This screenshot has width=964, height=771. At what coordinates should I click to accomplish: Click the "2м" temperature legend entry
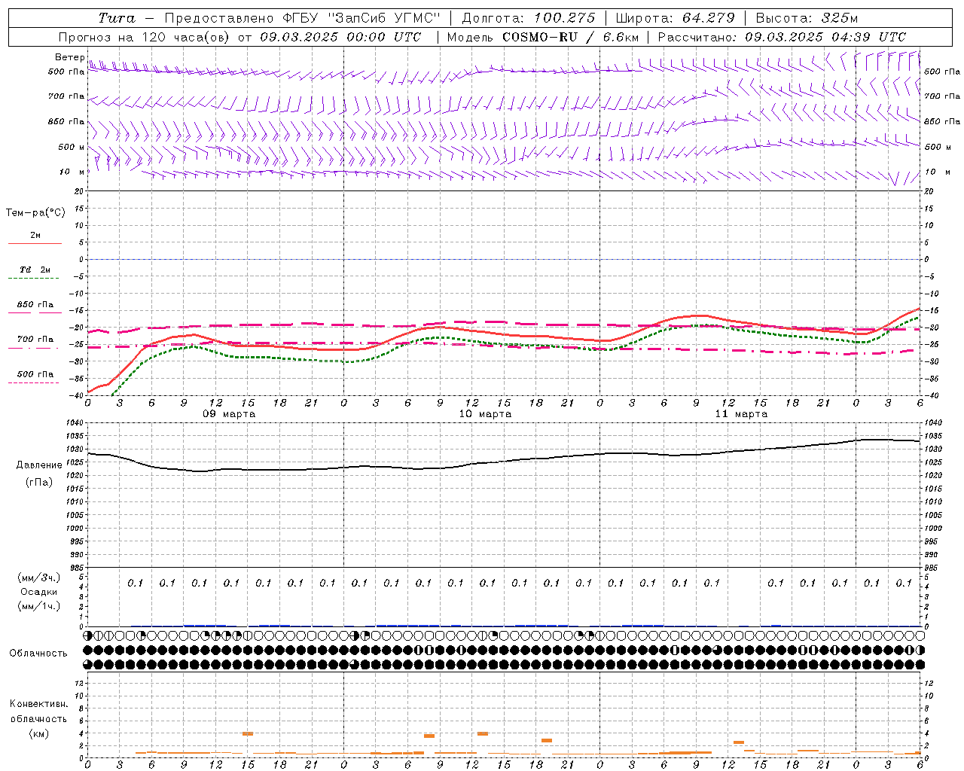[35, 236]
